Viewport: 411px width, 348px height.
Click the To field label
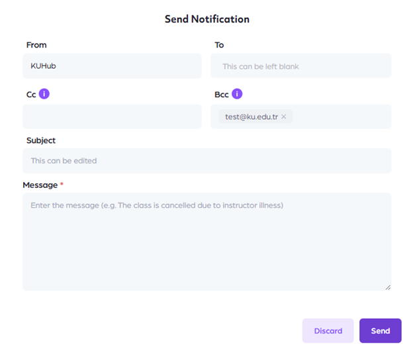point(219,45)
